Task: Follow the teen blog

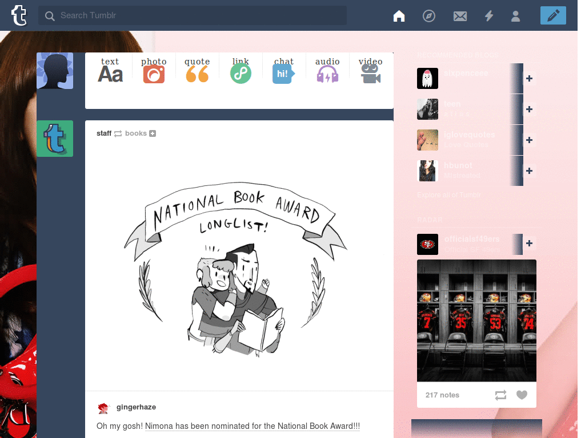Action: (x=529, y=109)
